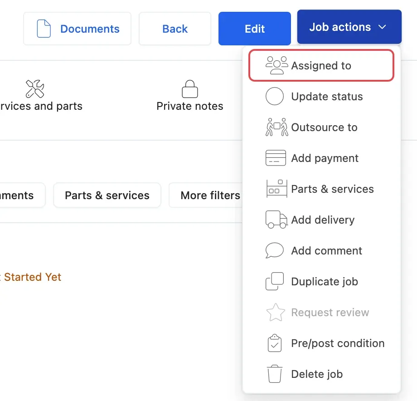Select Add payment in Job actions
Viewport: 417px width, 401px height.
click(x=321, y=158)
